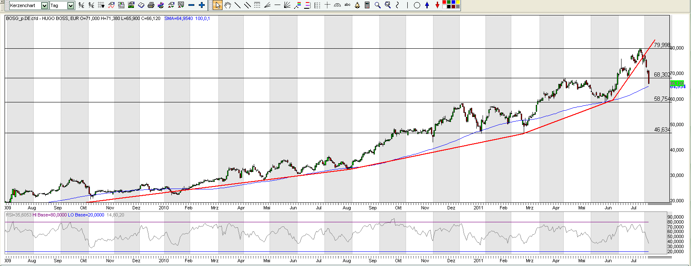Image resolution: width=691 pixels, height=266 pixels.
Task: Place a red down arrow marker
Action: (x=437, y=5)
